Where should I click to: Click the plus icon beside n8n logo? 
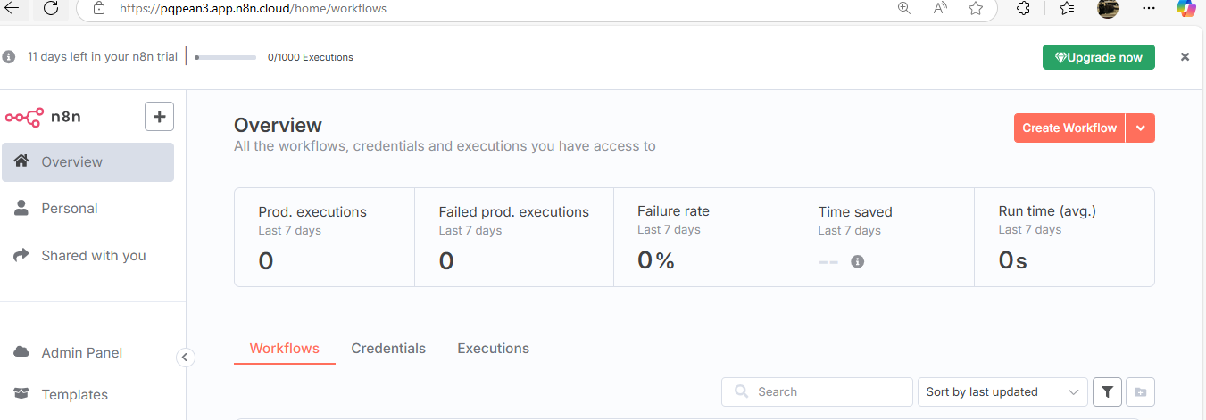[x=159, y=117]
